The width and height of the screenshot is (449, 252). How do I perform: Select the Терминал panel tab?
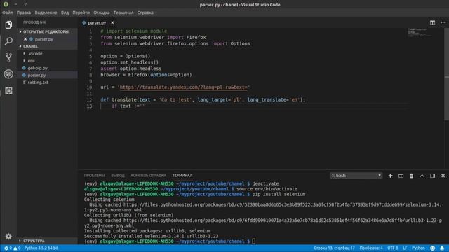point(182,176)
